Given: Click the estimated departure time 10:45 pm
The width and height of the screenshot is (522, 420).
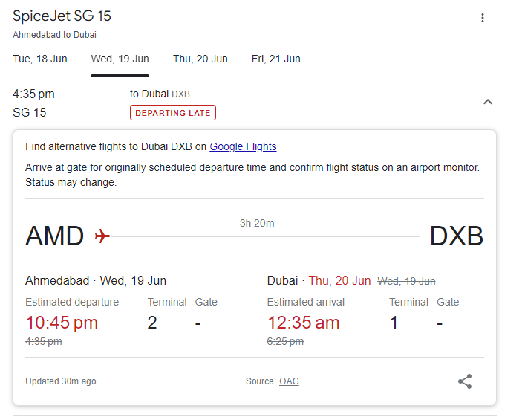Looking at the screenshot, I should [62, 323].
